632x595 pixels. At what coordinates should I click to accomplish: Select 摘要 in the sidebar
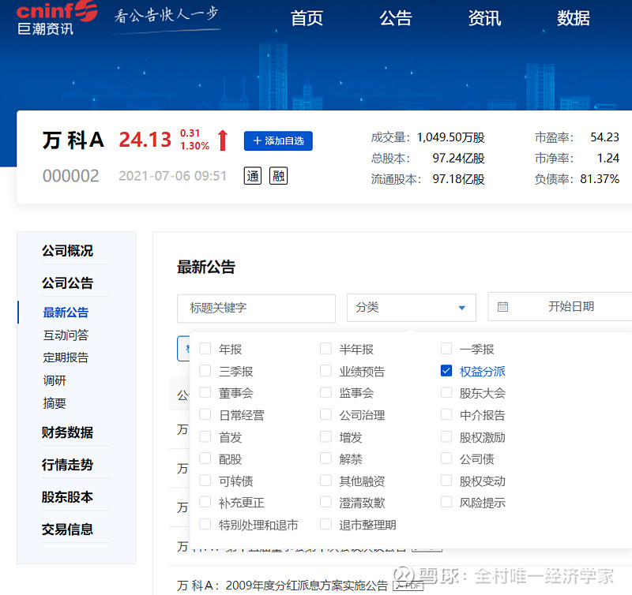pos(55,403)
